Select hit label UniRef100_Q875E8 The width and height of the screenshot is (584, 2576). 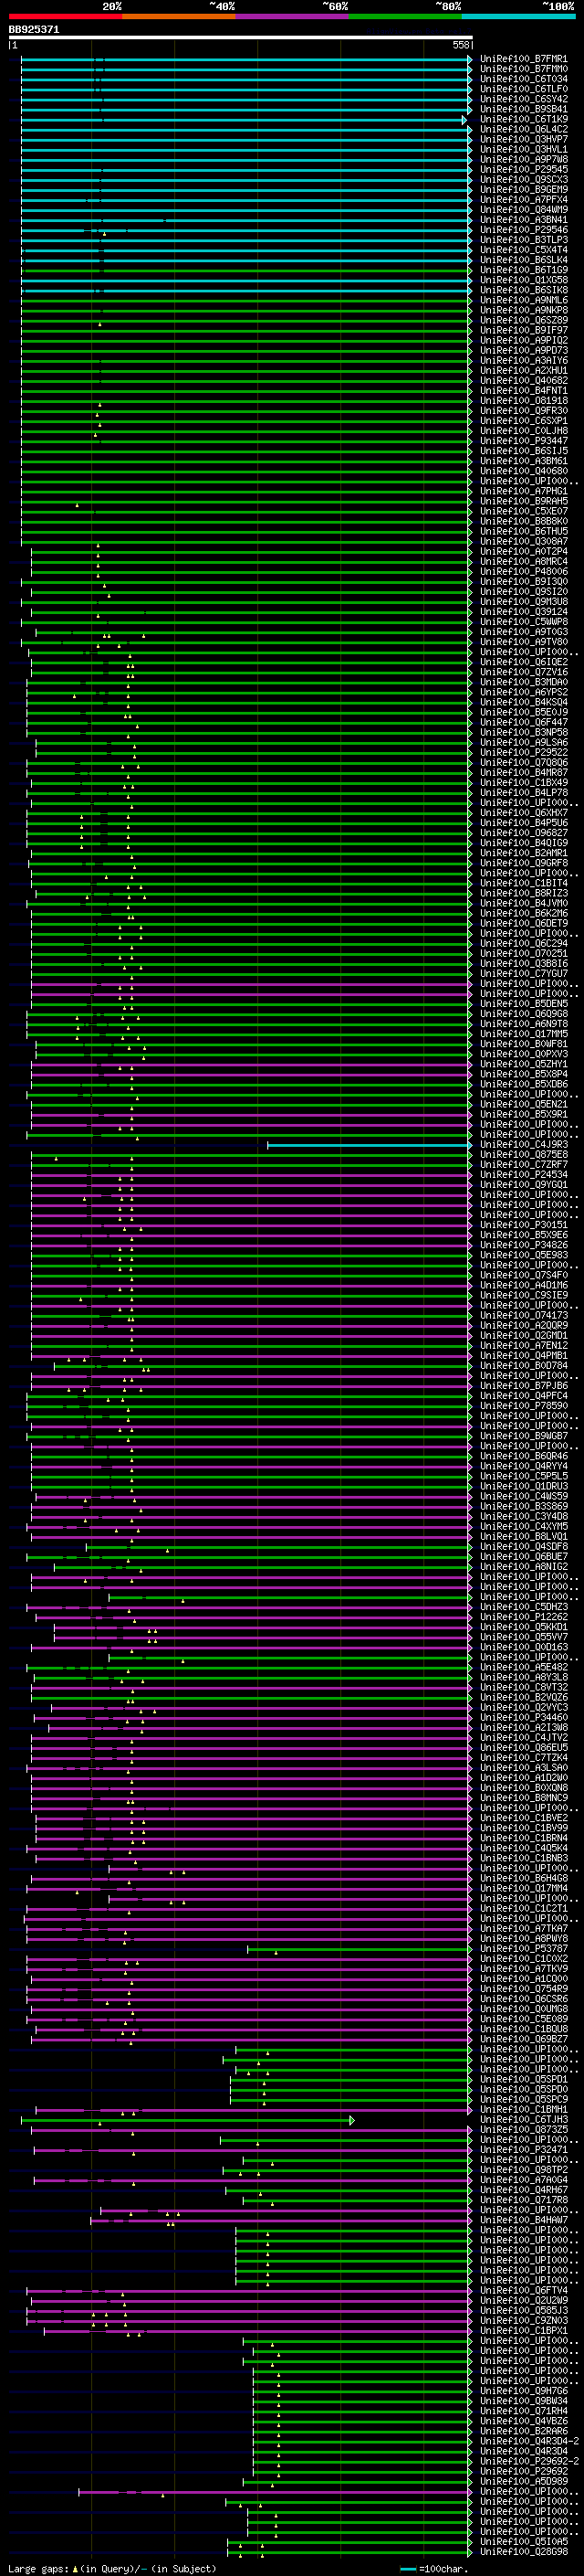[523, 1155]
